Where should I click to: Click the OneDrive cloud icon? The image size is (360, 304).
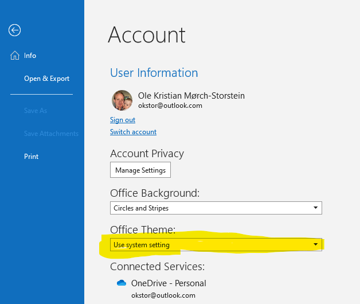121,283
